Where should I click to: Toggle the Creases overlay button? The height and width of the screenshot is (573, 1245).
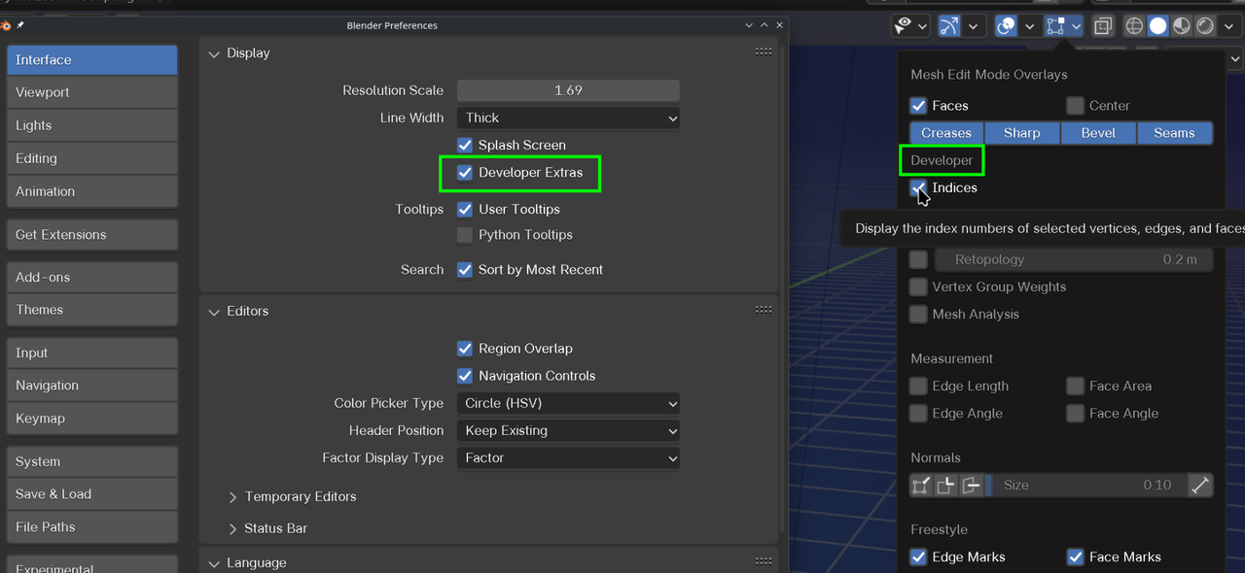(946, 133)
